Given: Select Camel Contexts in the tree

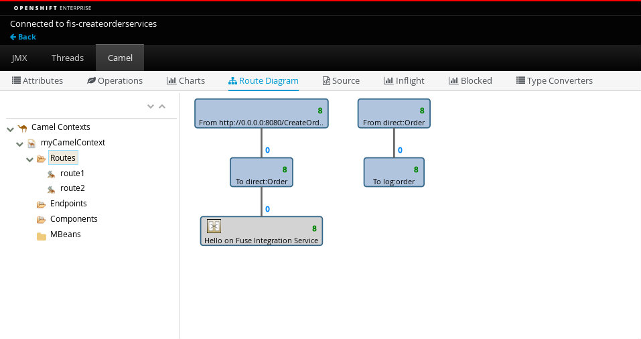Looking at the screenshot, I should click(60, 127).
